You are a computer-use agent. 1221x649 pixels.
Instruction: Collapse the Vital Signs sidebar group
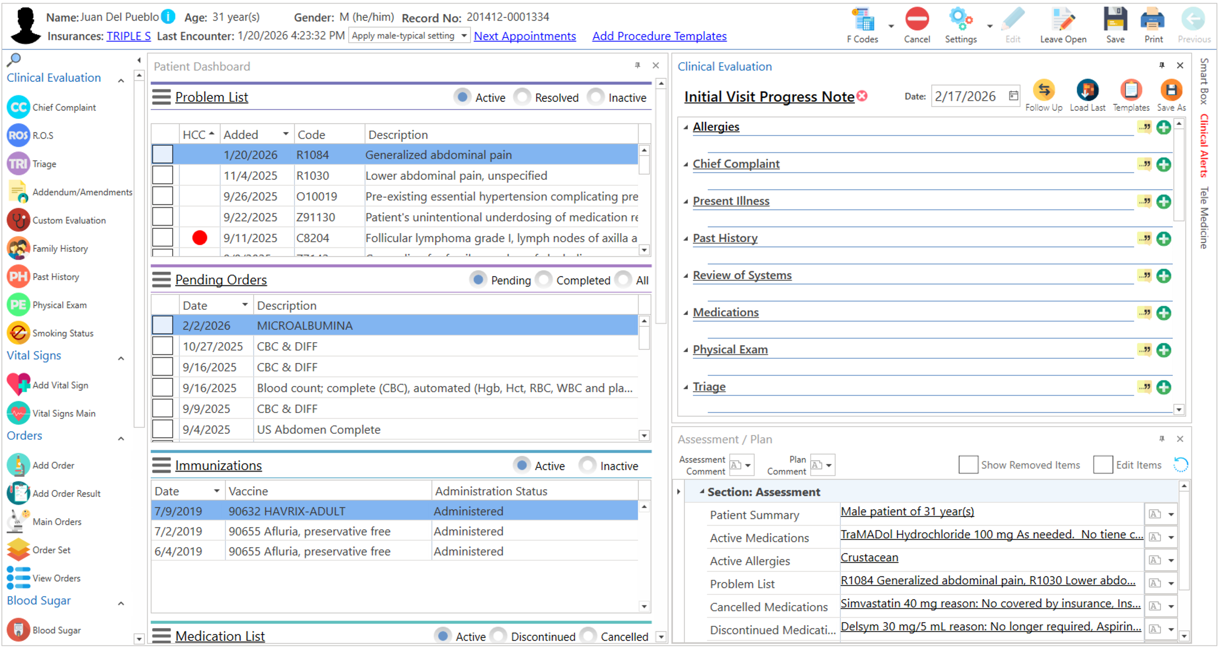[x=121, y=358]
